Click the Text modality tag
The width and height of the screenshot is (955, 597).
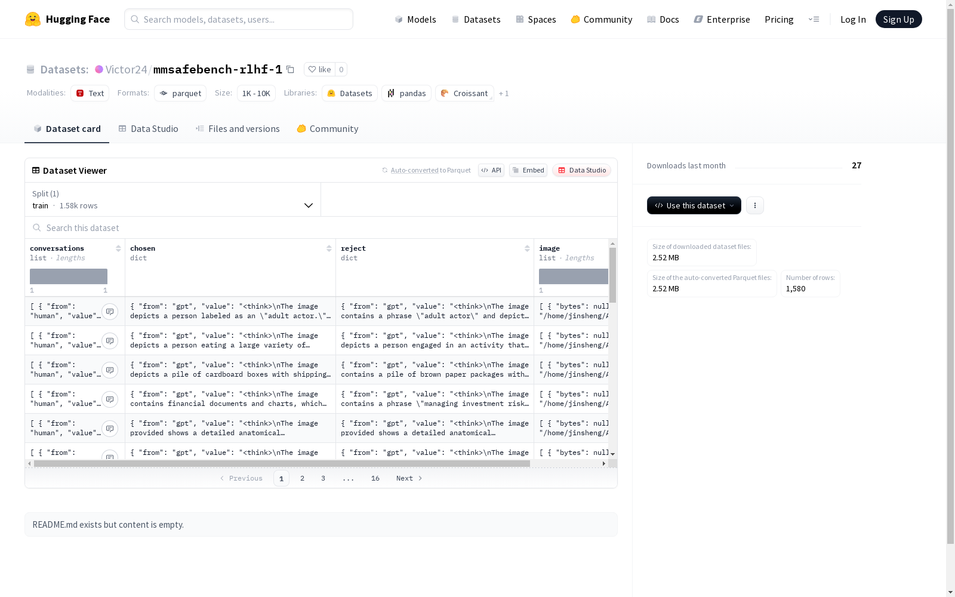click(x=90, y=93)
